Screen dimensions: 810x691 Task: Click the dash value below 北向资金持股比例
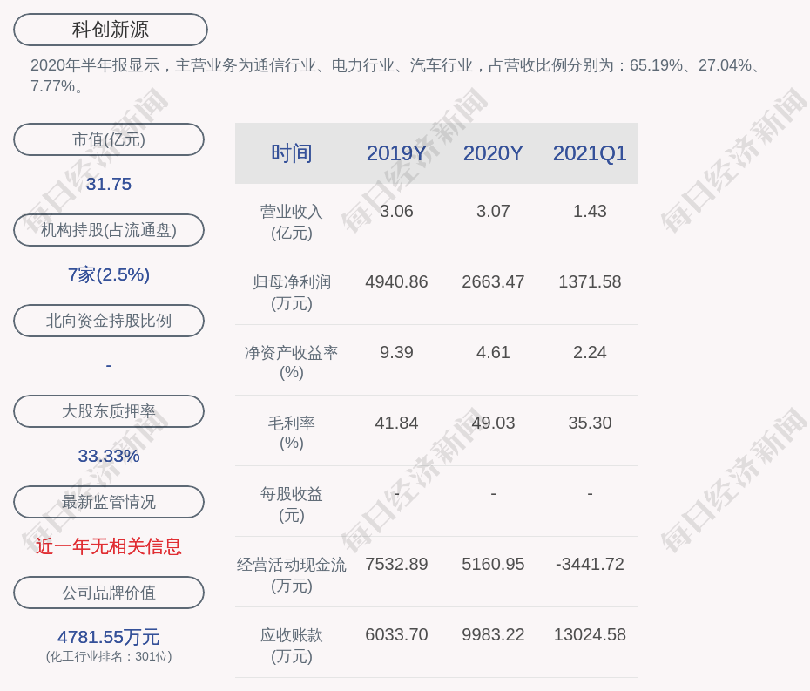(109, 365)
